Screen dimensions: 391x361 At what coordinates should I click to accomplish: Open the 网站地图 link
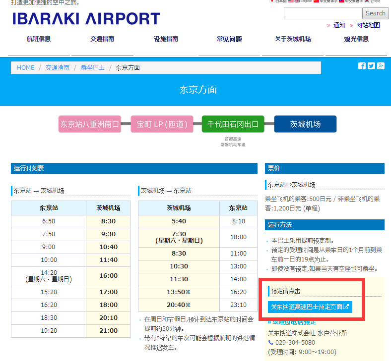(368, 25)
